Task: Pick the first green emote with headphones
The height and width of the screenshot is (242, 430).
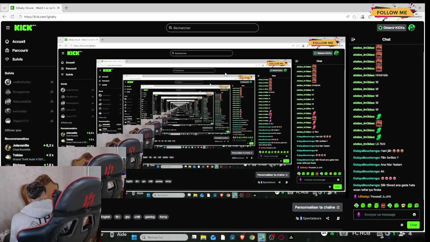Action: (356, 205)
